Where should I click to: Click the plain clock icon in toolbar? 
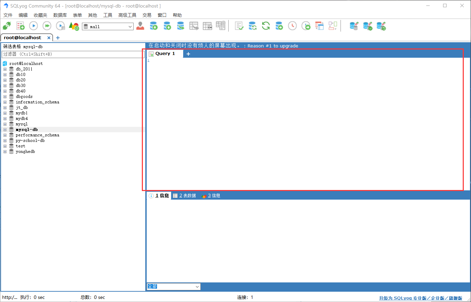point(292,26)
